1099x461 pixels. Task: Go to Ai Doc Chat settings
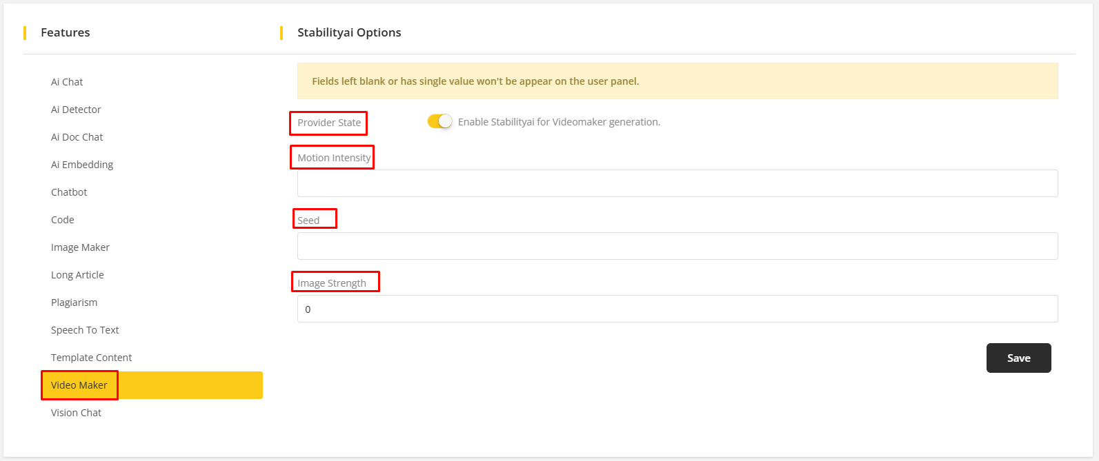pyautogui.click(x=77, y=137)
